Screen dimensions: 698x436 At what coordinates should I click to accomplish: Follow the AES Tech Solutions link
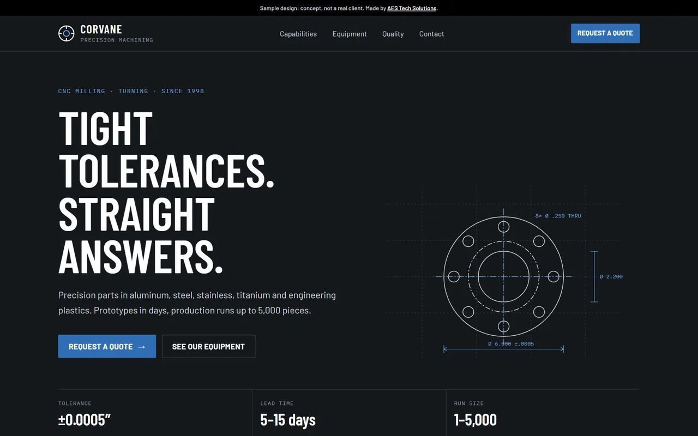click(412, 8)
